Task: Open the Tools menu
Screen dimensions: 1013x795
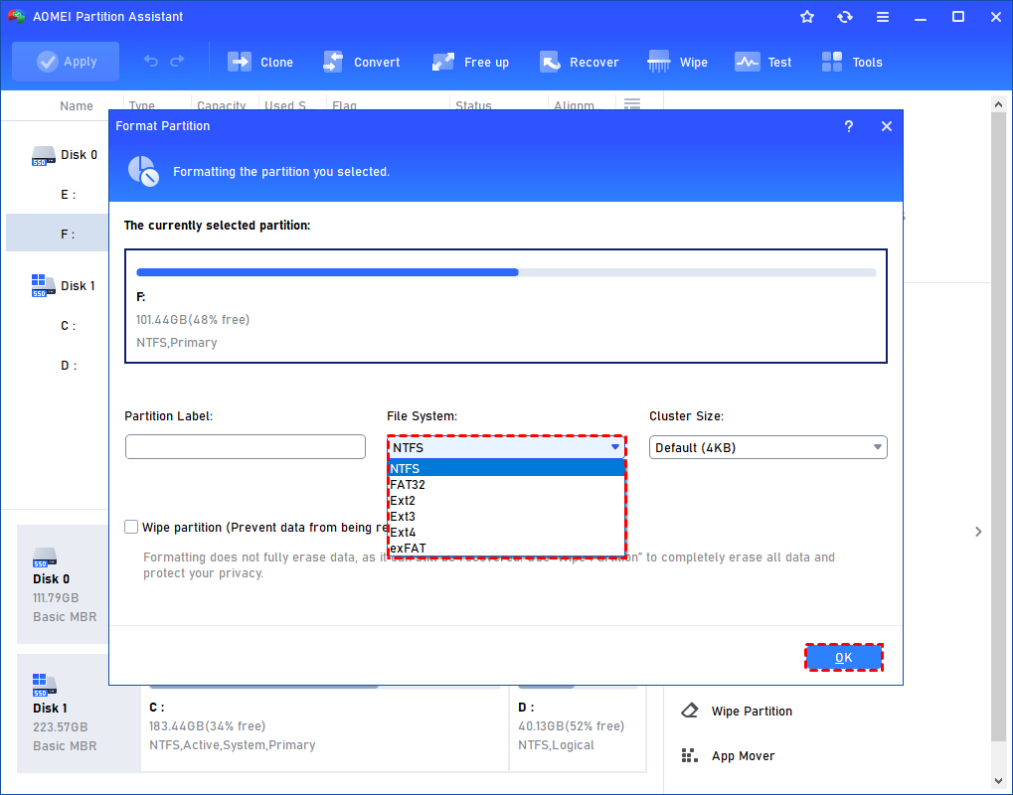Action: [852, 62]
